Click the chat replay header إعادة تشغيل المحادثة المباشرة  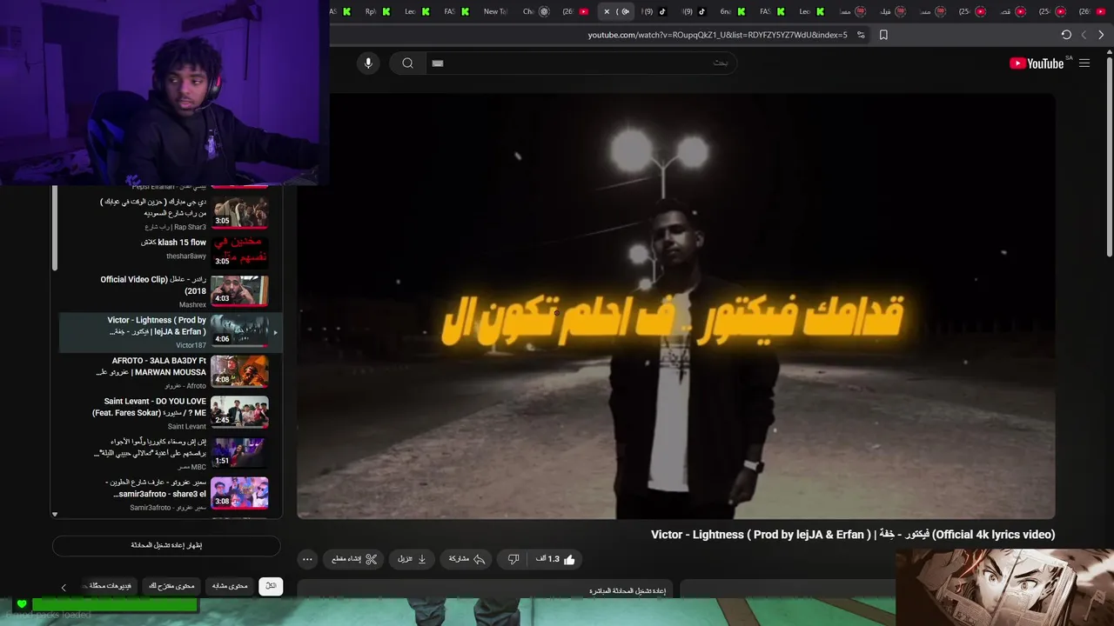point(627,591)
